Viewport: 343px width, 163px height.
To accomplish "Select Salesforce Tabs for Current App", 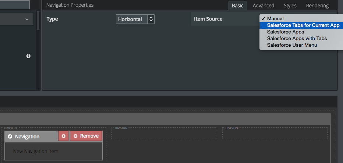I will point(303,25).
